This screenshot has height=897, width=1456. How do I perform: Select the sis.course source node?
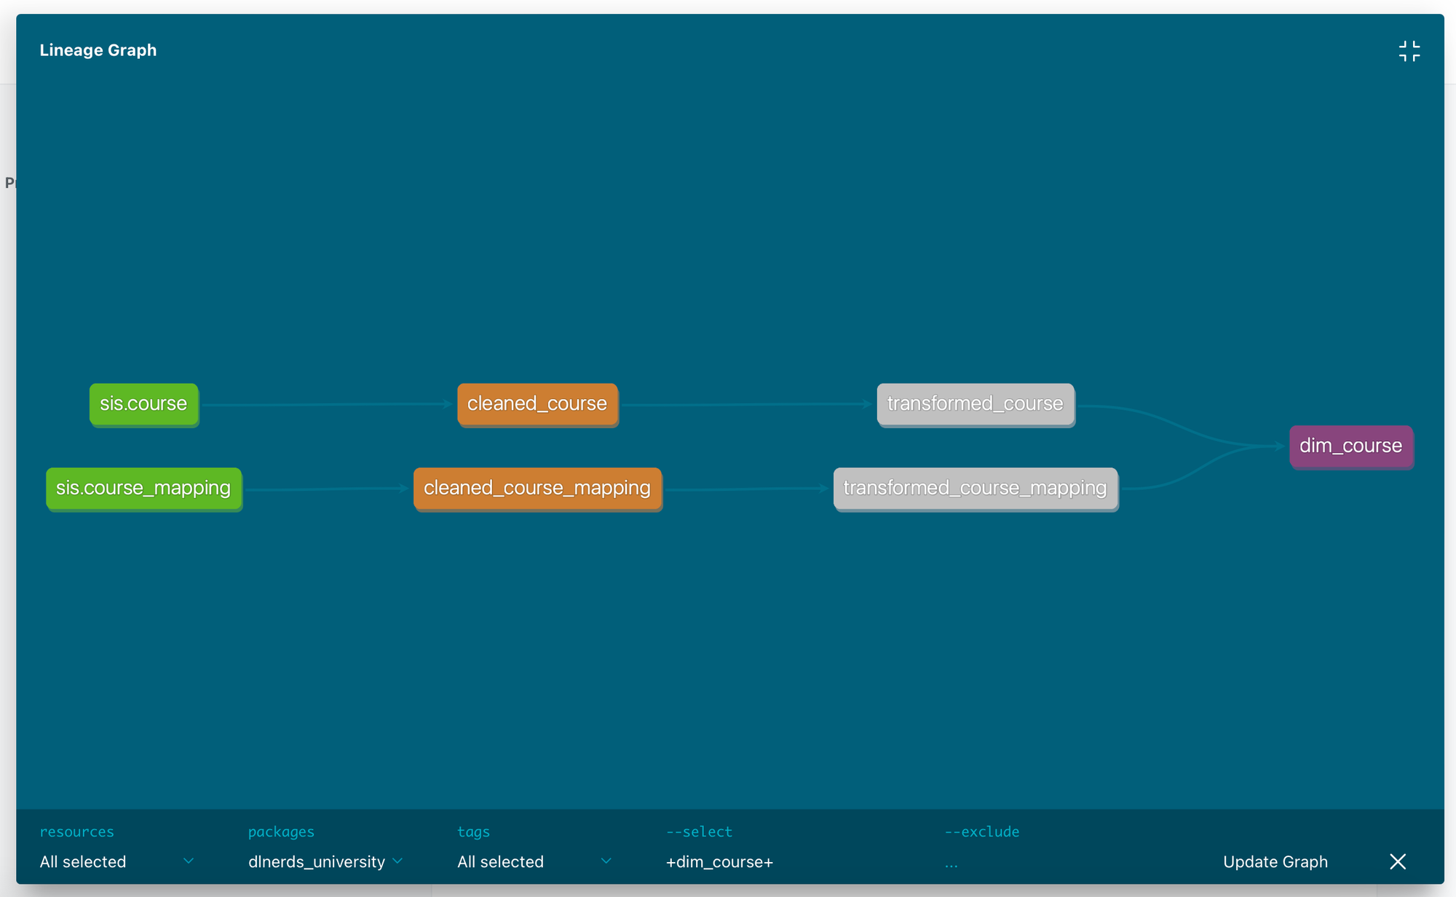(x=143, y=403)
